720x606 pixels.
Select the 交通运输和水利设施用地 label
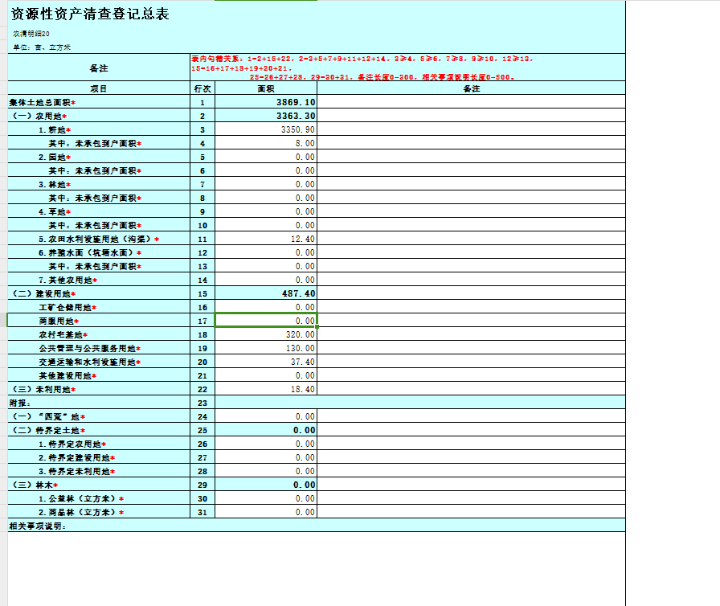[99, 362]
